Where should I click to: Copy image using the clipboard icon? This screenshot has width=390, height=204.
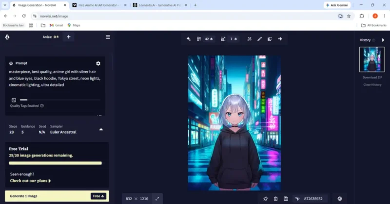(275, 199)
